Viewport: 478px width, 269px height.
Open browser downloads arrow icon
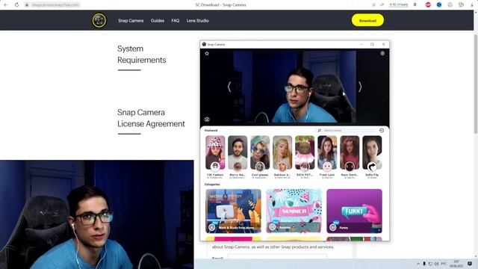click(472, 5)
